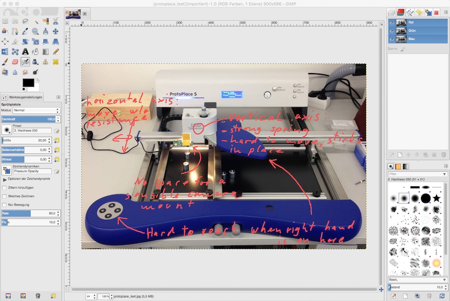Viewport: 450px width, 301px height.
Task: Select the Paths tool
Action: click(15, 32)
